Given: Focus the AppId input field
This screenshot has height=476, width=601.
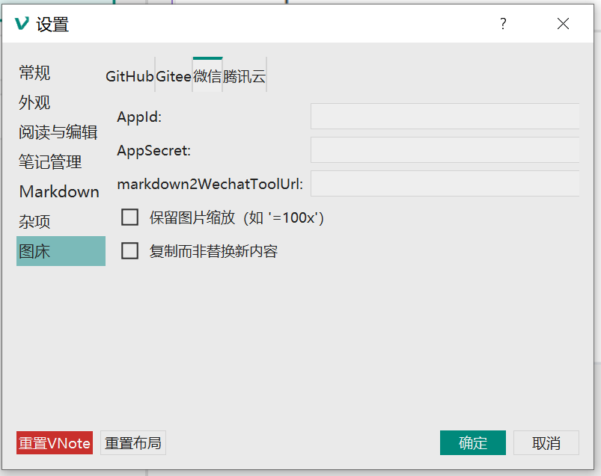Looking at the screenshot, I should click(445, 117).
